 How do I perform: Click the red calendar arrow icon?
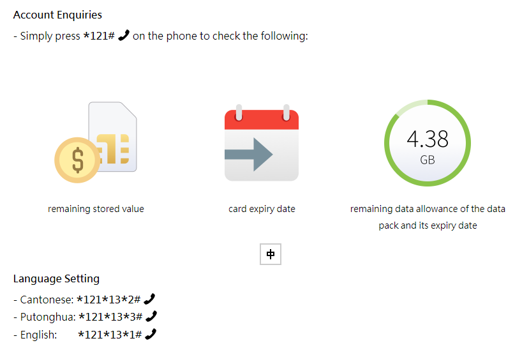pyautogui.click(x=262, y=142)
